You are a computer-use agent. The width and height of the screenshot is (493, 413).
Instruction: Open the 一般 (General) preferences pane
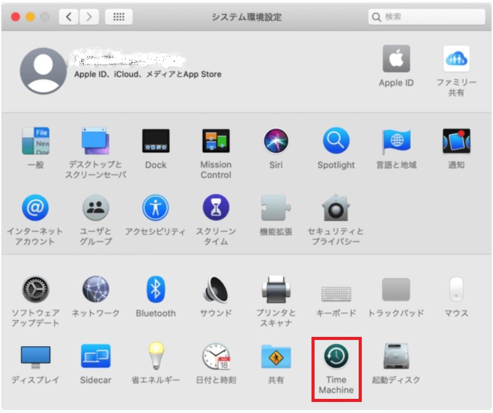click(36, 141)
